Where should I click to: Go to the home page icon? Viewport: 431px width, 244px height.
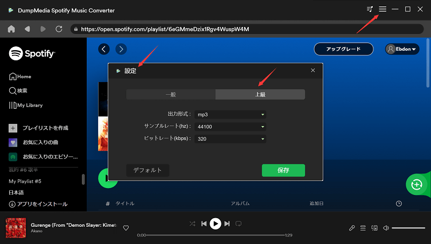[11, 29]
